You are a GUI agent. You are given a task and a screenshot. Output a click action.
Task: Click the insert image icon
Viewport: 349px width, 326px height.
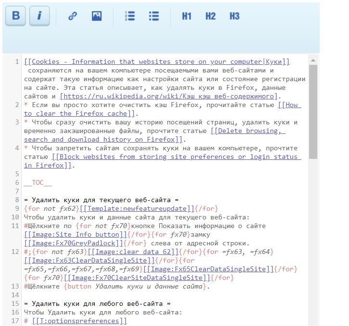[x=97, y=16]
